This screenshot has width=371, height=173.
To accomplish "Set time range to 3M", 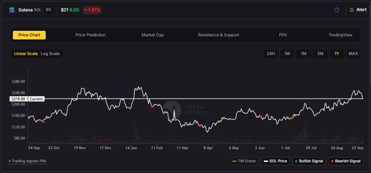I will click(320, 54).
